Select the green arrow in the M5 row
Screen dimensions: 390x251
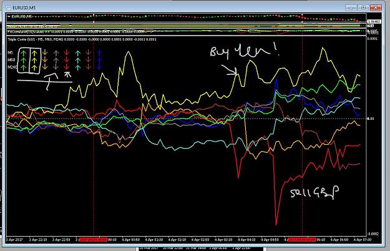point(23,52)
